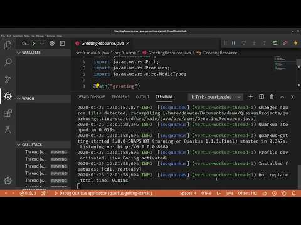301x225 pixels.
Task: Collapse the VARIABLES section
Action: coord(43,52)
